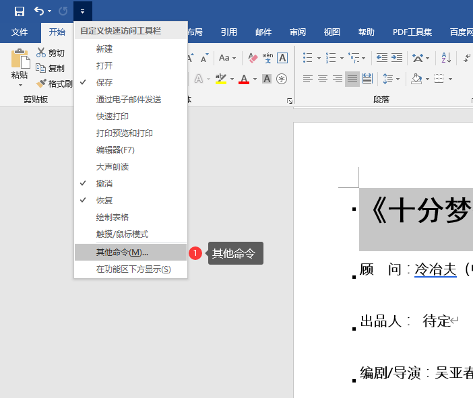
Task: Open the borders dropdown arrow
Action: (x=450, y=79)
